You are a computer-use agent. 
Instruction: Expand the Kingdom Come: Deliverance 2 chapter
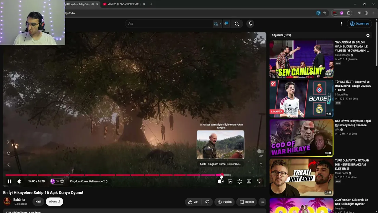coord(89,181)
